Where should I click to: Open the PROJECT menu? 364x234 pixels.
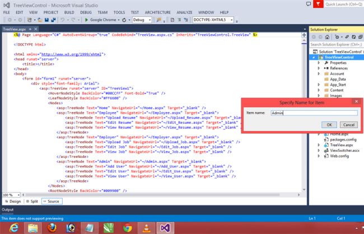click(x=50, y=12)
